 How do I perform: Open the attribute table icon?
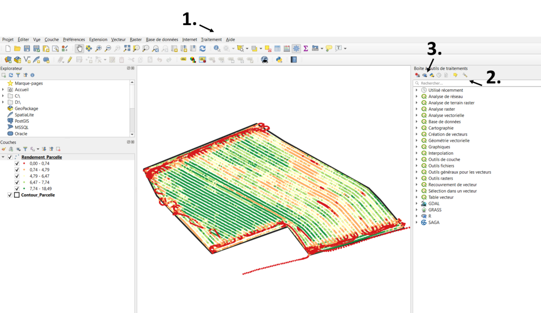click(x=277, y=48)
